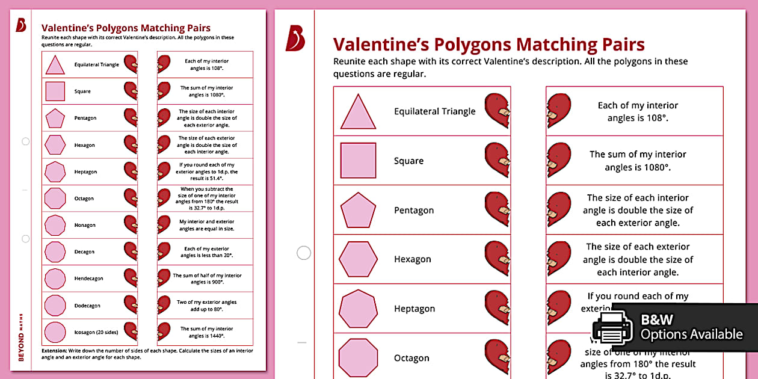Click the pink heptagon shape in the enlarged worksheet

[x=358, y=309]
